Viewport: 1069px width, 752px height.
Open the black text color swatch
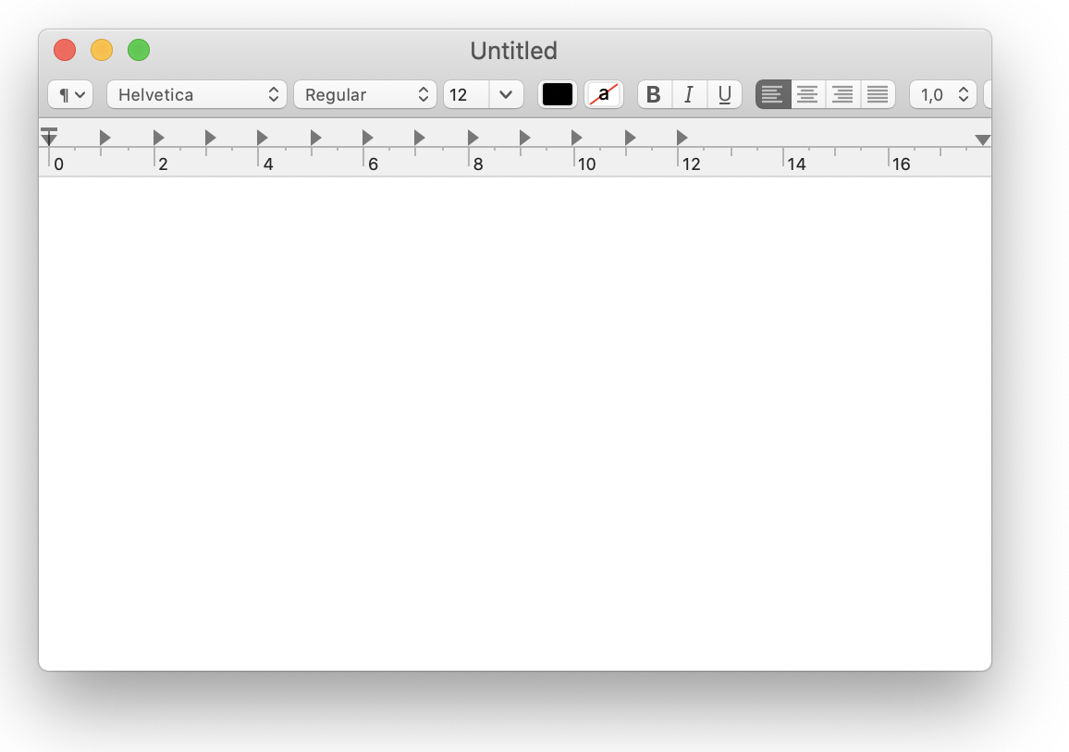pyautogui.click(x=557, y=94)
